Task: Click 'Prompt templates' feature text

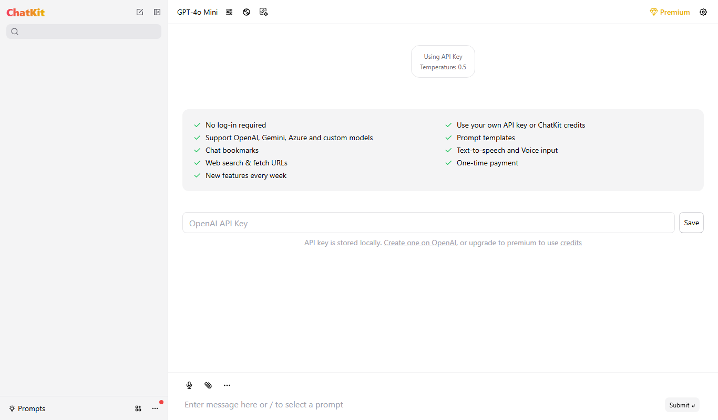Action: point(486,138)
